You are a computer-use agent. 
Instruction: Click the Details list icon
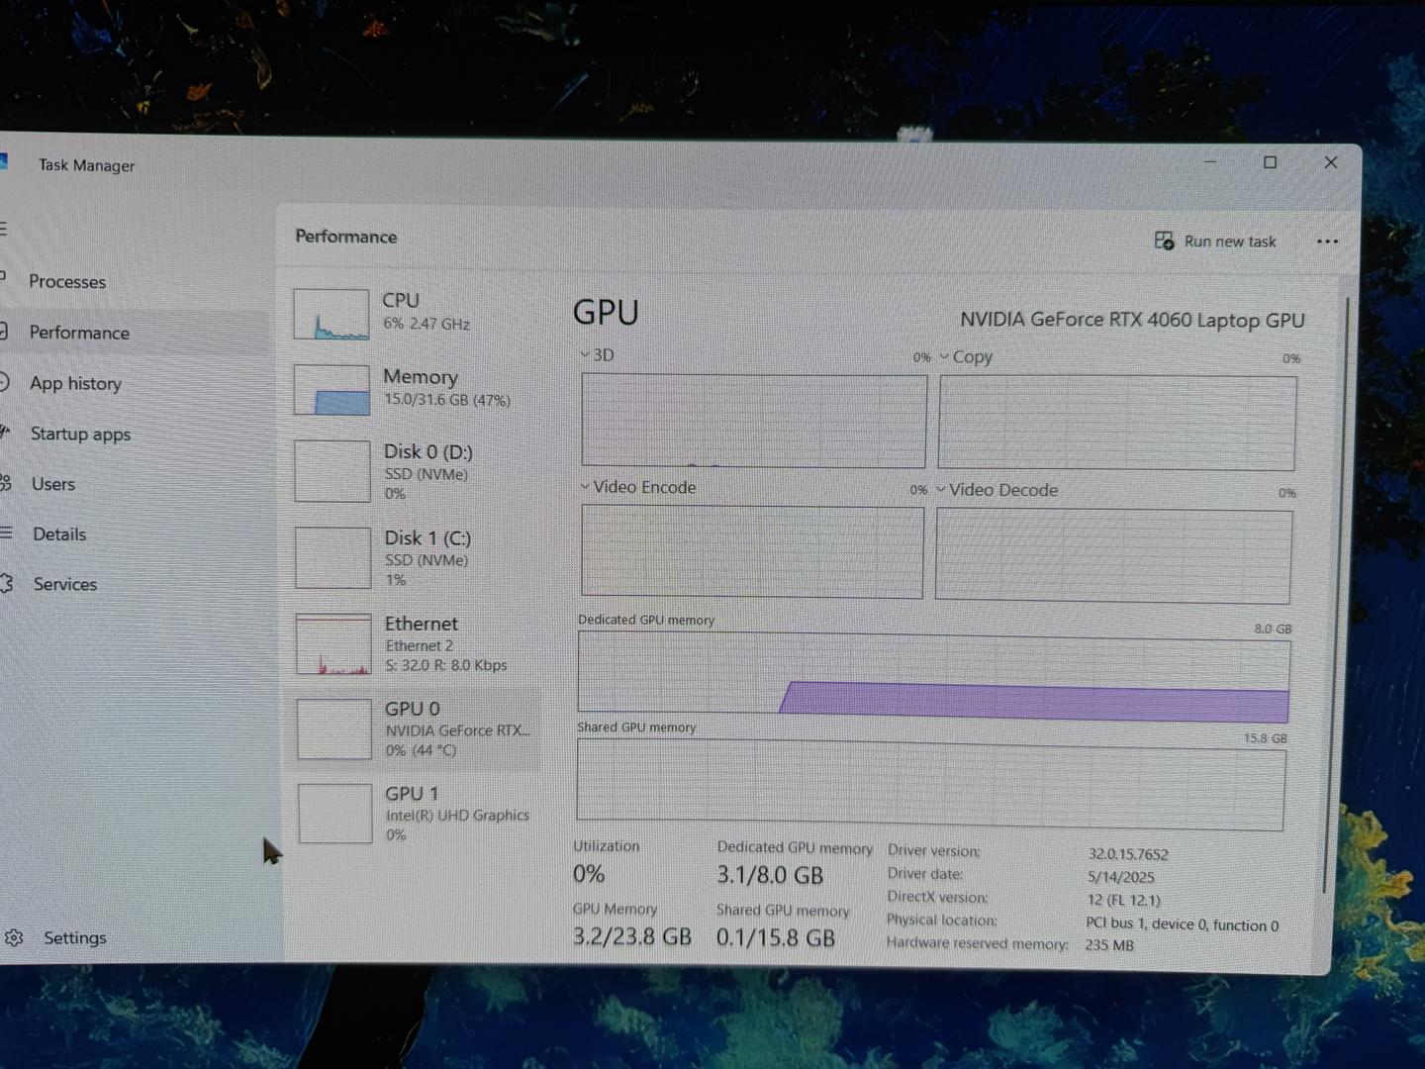[x=5, y=534]
